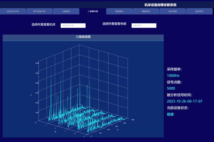Click the 机床设备故障诊断系统 title
The image size is (214, 142).
point(160,5)
